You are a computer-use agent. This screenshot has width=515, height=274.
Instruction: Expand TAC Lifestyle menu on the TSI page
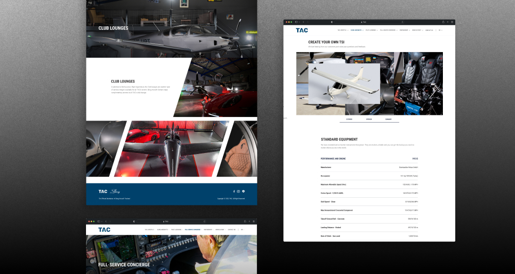342,30
